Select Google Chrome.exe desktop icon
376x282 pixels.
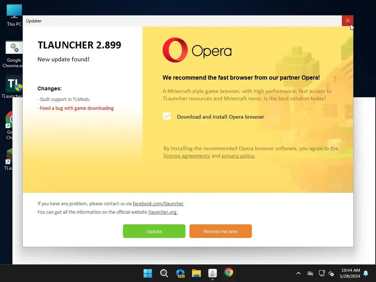pyautogui.click(x=13, y=54)
